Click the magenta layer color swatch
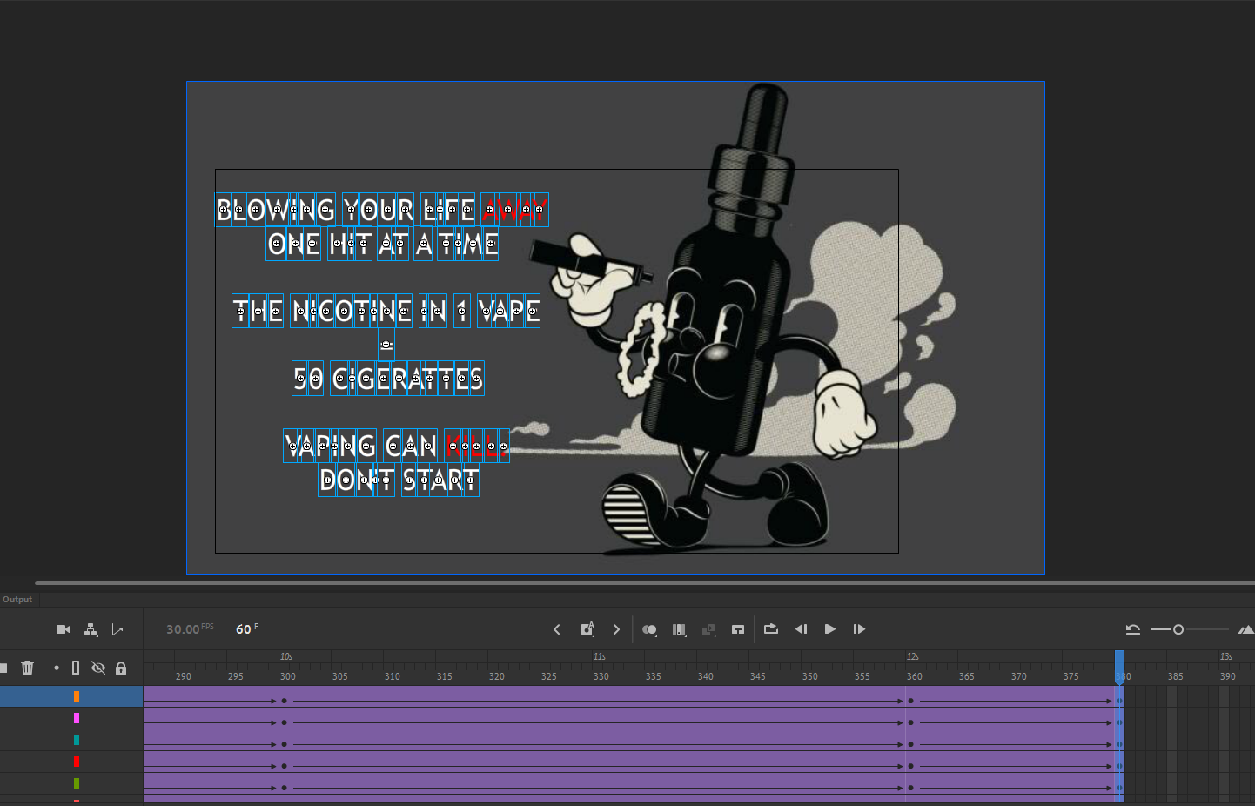The image size is (1255, 806). [x=77, y=718]
